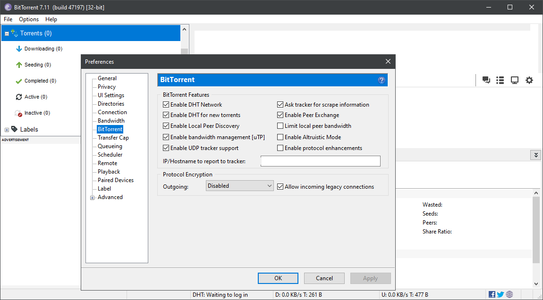Select Transfer Cap in the preferences list
543x300 pixels.
[113, 137]
